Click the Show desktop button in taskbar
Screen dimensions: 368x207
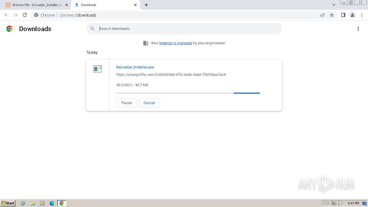point(365,203)
